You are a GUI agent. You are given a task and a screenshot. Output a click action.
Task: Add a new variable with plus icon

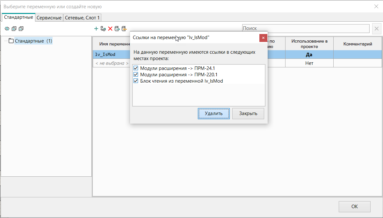pyautogui.click(x=96, y=29)
